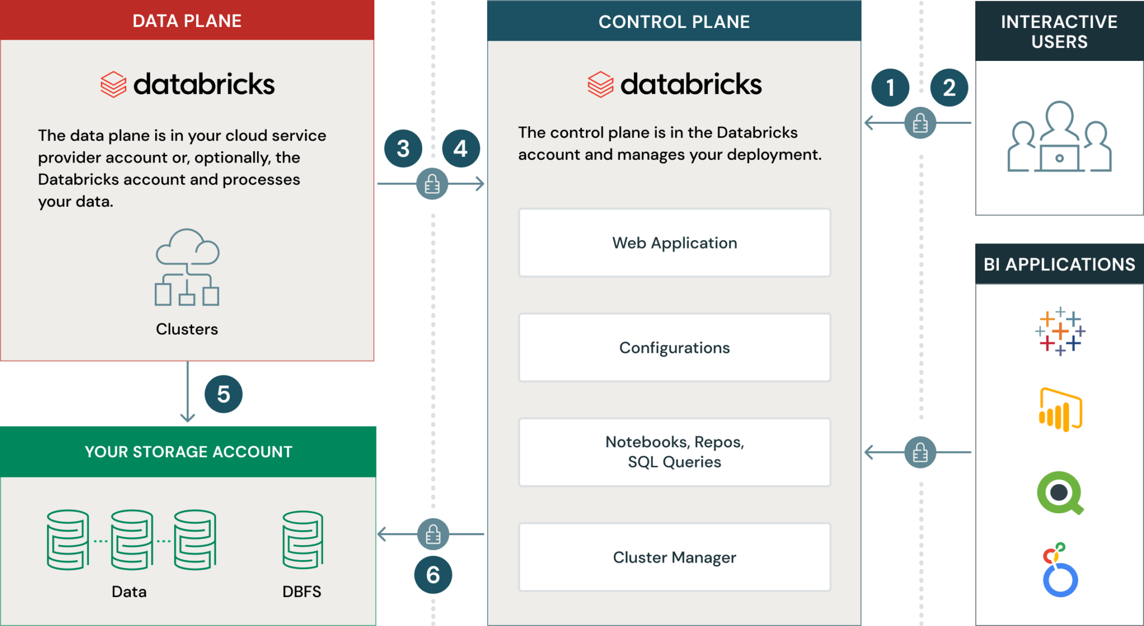Click the Notebooks, Repos, SQL Queries box

coord(674,452)
